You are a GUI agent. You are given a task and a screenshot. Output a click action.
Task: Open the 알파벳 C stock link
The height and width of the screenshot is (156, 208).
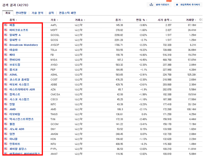[15, 40]
